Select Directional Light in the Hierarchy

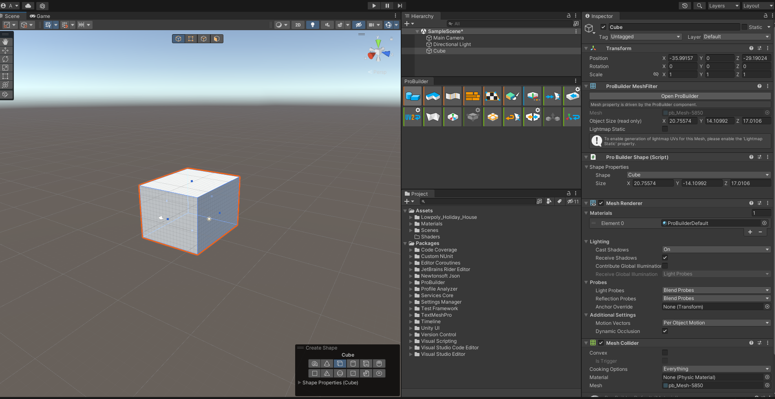tap(452, 44)
